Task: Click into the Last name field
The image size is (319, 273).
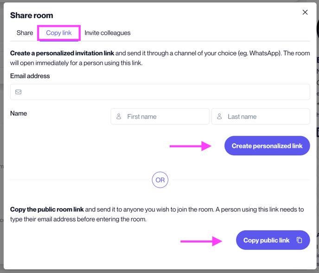Action: point(261,116)
